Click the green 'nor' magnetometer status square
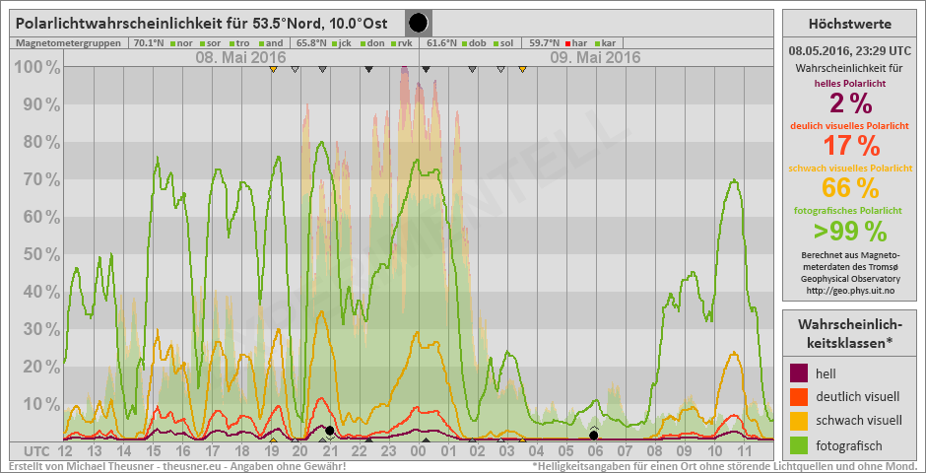The image size is (926, 473). coord(172,43)
